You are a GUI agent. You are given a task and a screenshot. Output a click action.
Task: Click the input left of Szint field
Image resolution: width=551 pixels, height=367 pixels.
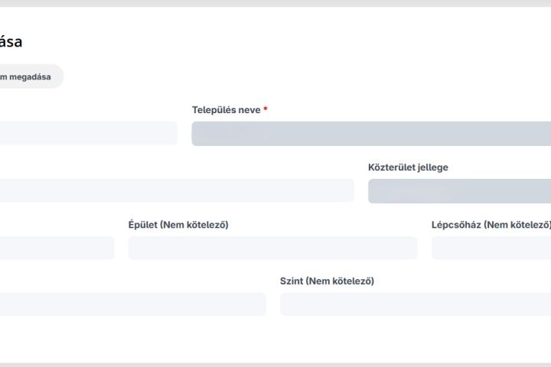(x=132, y=304)
